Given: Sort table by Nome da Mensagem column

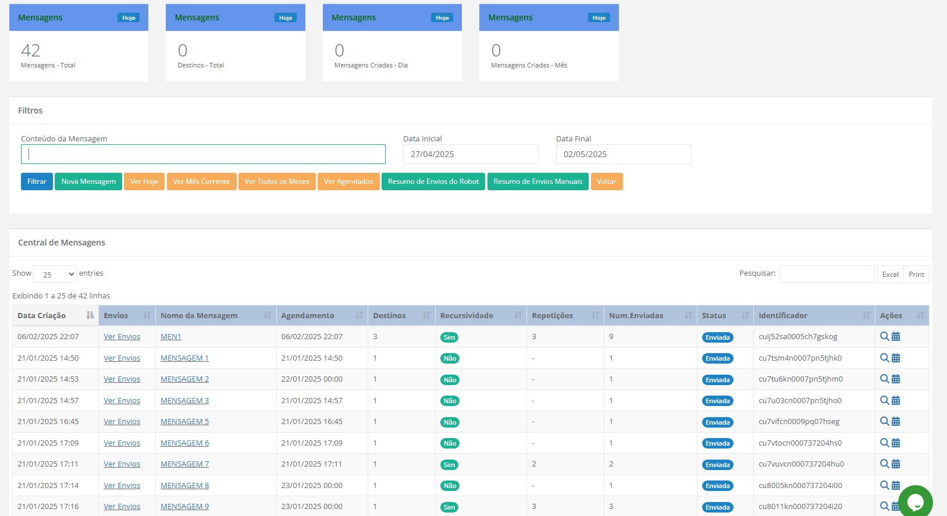Looking at the screenshot, I should coord(216,315).
